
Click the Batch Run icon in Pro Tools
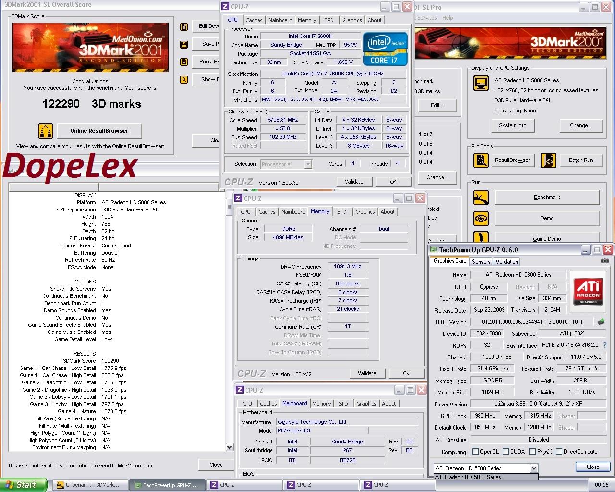pyautogui.click(x=549, y=160)
